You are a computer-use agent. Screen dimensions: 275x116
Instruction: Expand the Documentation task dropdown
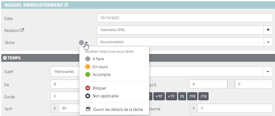pos(268,42)
